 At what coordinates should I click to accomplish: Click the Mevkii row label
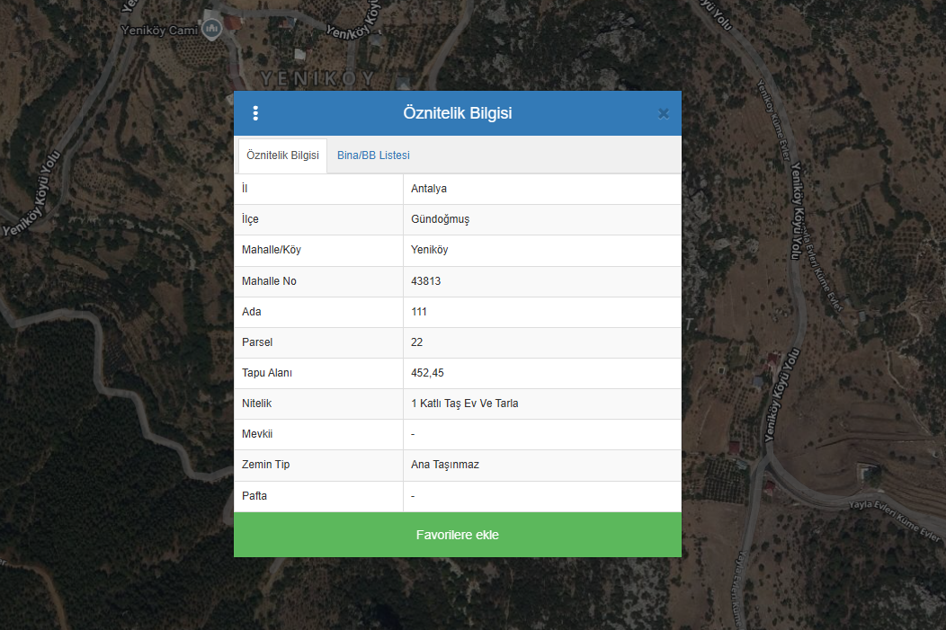point(257,434)
